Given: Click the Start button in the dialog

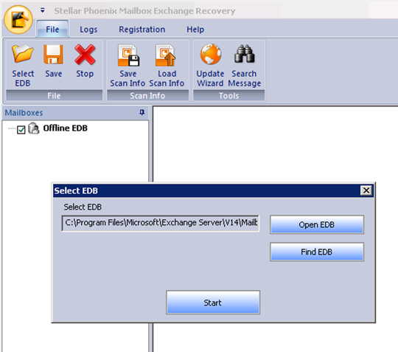Looking at the screenshot, I should [213, 303].
